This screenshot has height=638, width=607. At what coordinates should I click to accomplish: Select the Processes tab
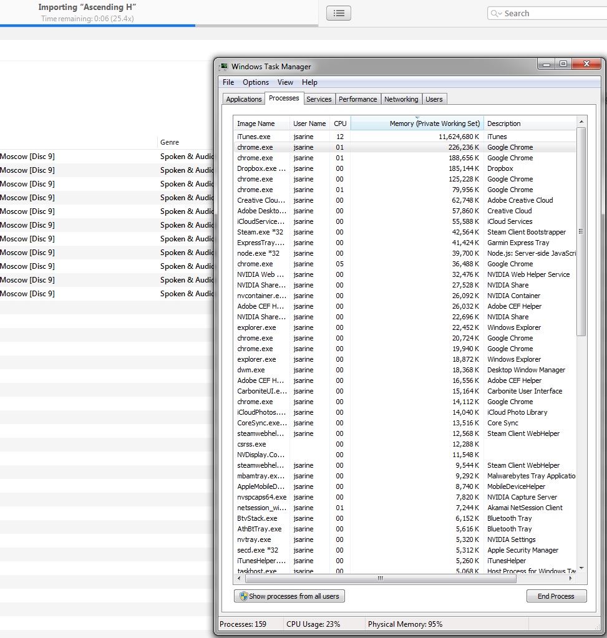[x=284, y=98]
